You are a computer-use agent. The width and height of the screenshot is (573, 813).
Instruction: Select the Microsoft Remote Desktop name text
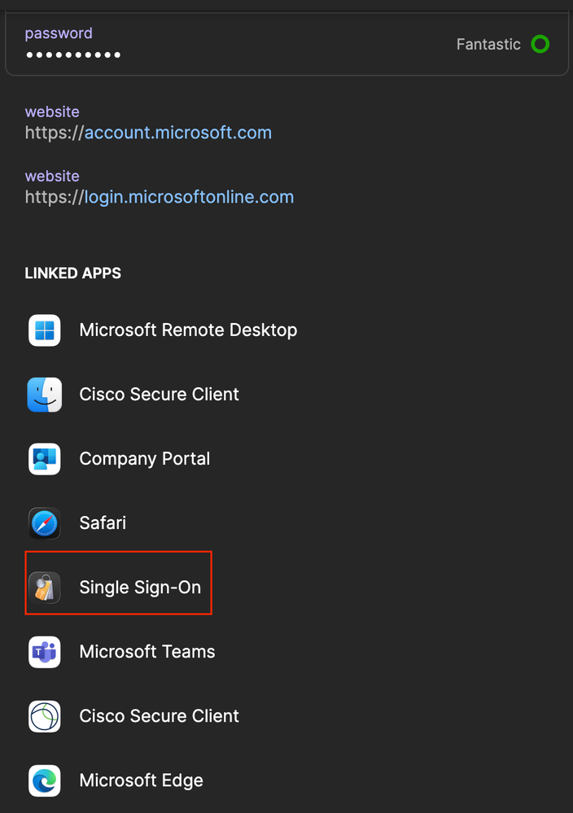tap(188, 330)
